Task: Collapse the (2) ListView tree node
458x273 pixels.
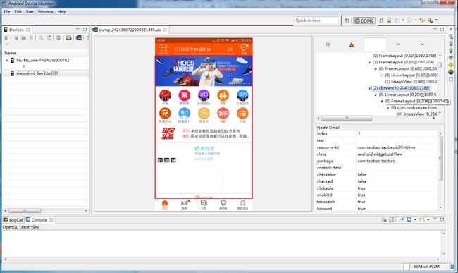Action: tap(369, 88)
